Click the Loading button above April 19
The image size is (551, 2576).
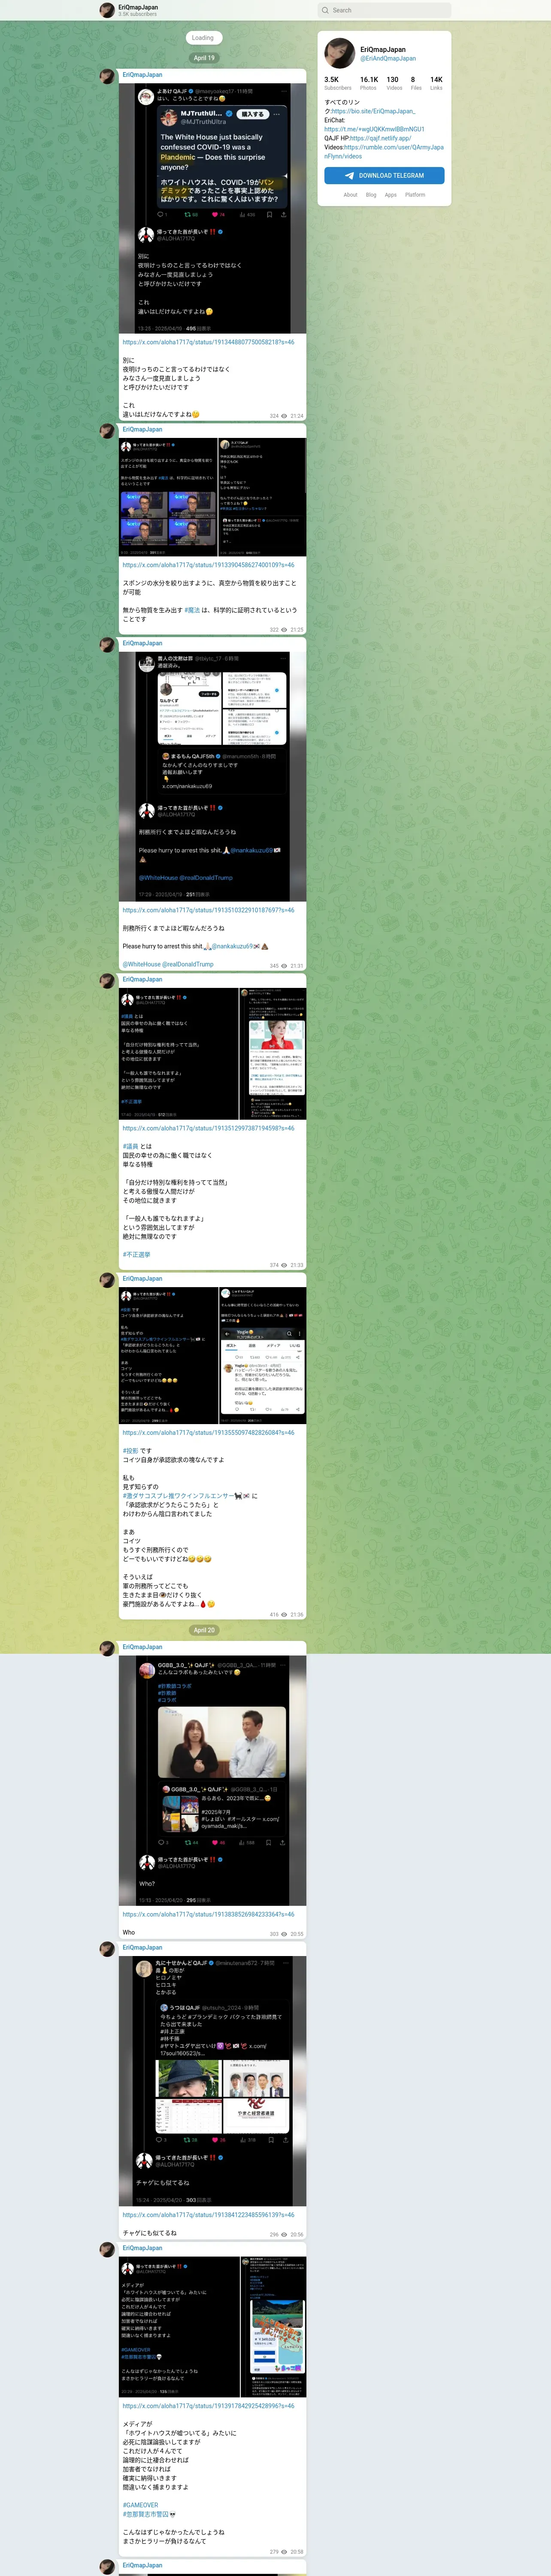point(203,38)
